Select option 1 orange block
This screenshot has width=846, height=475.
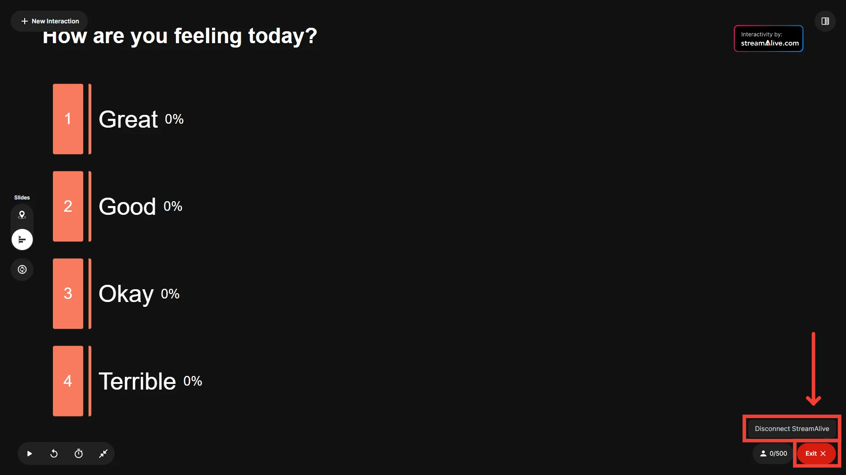coord(68,119)
